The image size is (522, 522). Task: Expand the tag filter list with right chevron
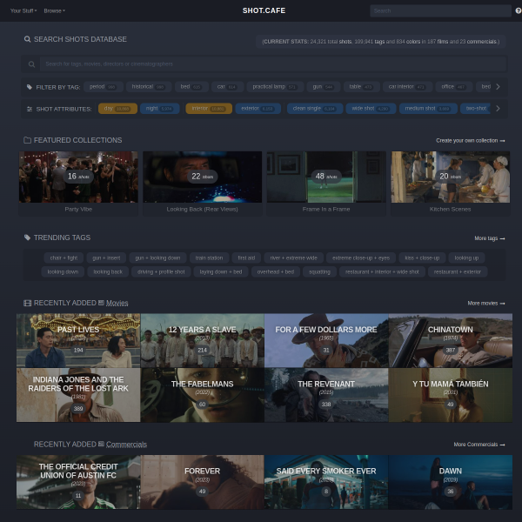(498, 86)
